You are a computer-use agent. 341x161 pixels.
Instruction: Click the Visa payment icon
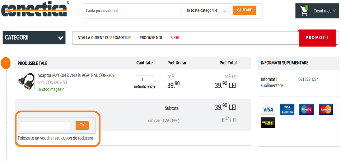268,109
